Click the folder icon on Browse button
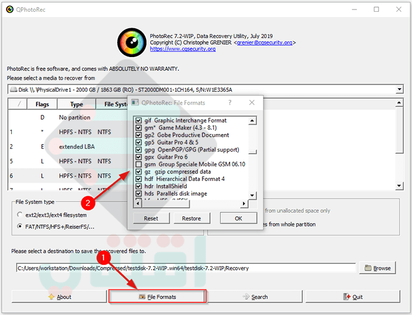The height and width of the screenshot is (315, 412). tap(368, 268)
